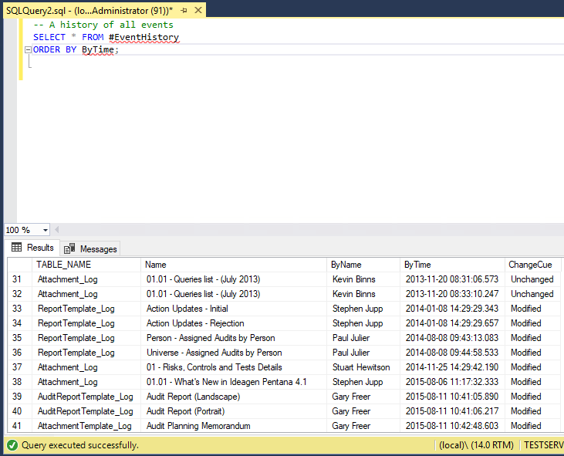Viewport: 564px width, 456px height.
Task: Click ByTime '2015-08-11 10:42:48.603'
Action: [x=452, y=426]
